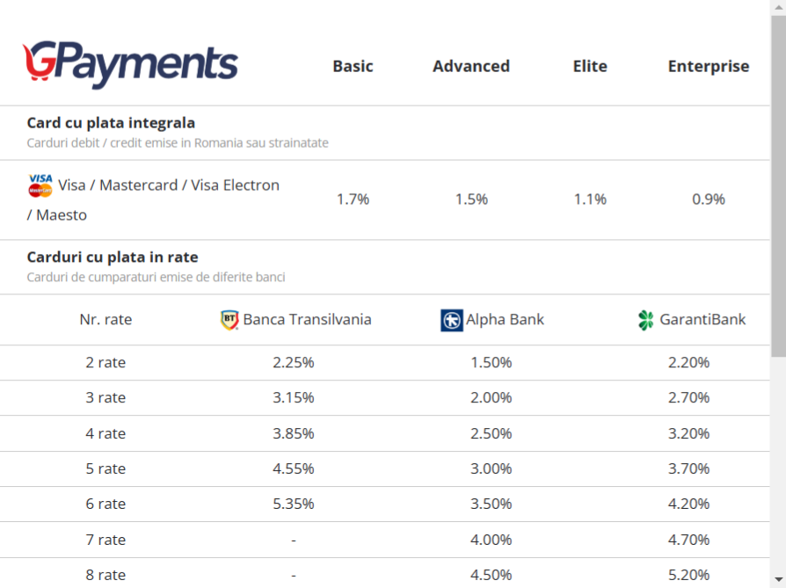Click 'Carduri debit / credit emise in Romania' subtitle
This screenshot has width=786, height=588.
pyautogui.click(x=178, y=143)
